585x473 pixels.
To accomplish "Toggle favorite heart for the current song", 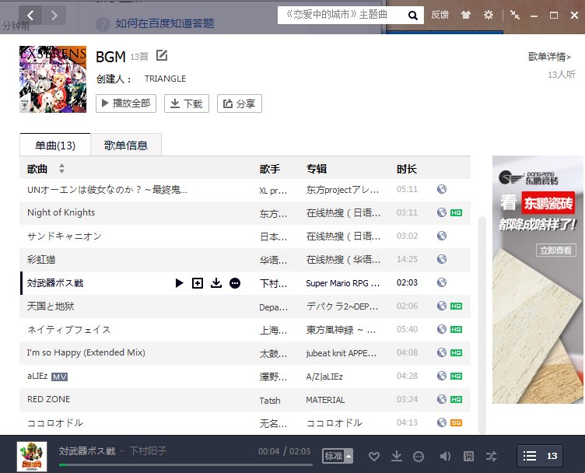I will coord(373,456).
